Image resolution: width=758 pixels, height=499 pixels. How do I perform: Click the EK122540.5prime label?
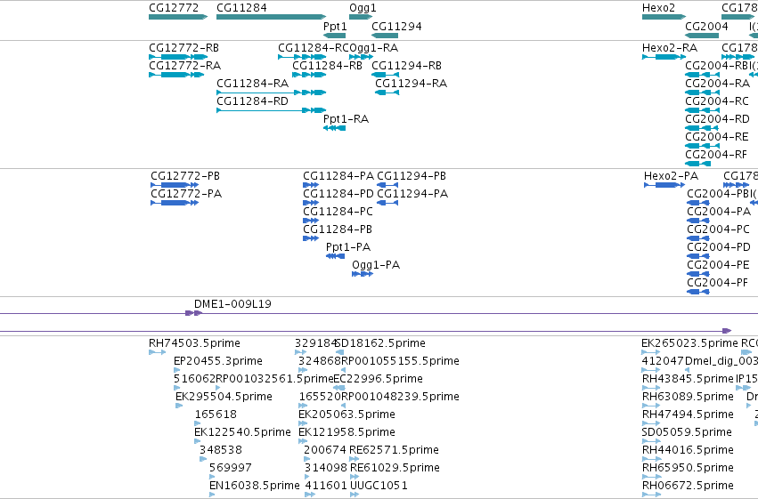coord(242,432)
